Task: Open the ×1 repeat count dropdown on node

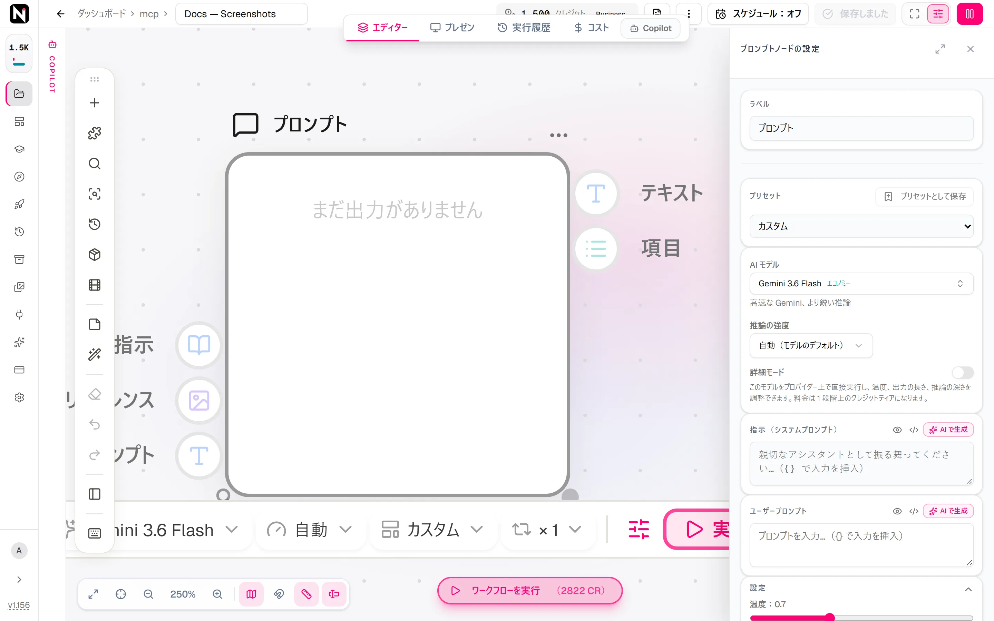Action: click(547, 530)
